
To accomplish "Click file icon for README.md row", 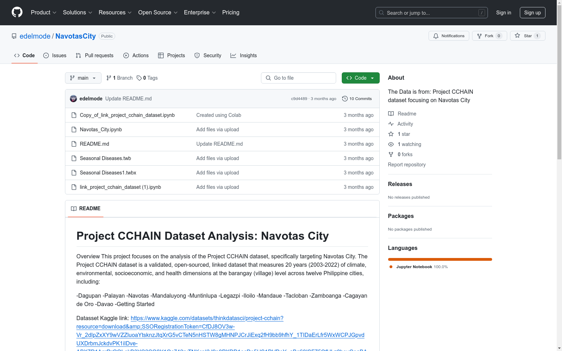I will click(74, 144).
